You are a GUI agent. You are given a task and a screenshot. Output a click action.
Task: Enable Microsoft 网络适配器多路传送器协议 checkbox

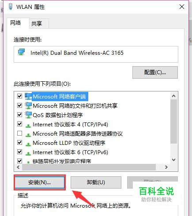pyautogui.click(x=19, y=133)
